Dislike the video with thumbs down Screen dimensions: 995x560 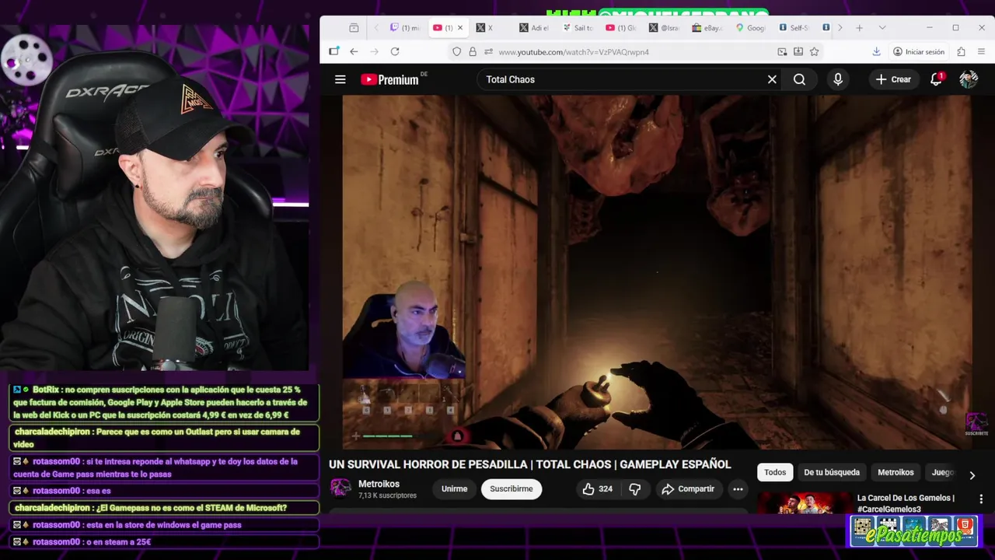[x=635, y=489]
